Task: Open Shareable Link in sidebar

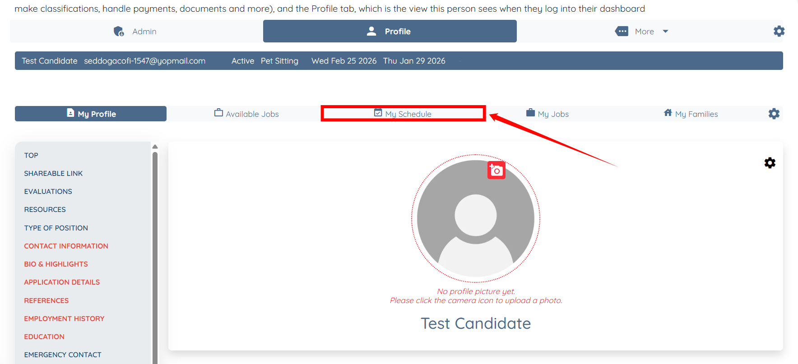Action: tap(53, 173)
